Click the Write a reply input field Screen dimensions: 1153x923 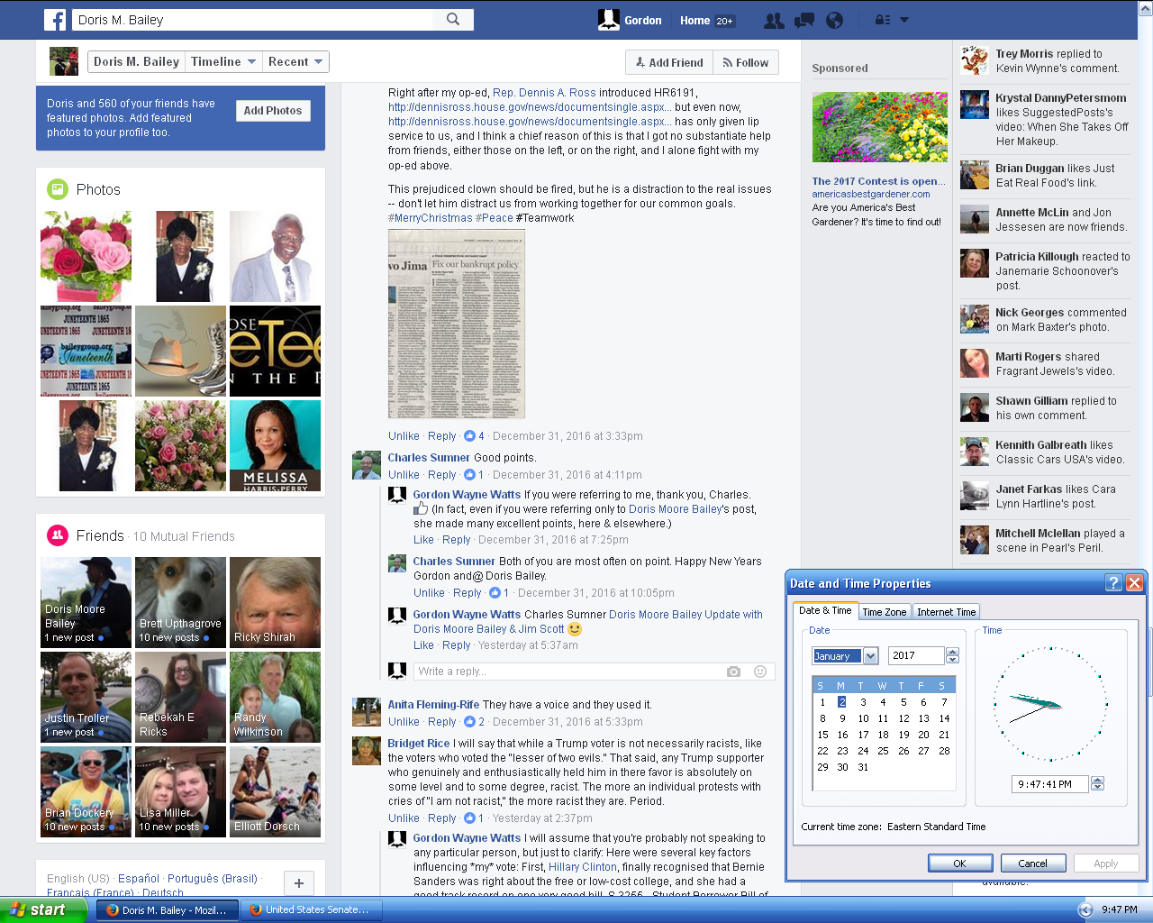click(567, 672)
